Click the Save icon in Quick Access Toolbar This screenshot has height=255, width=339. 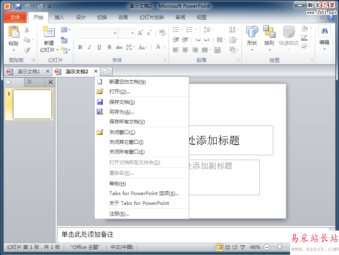pyautogui.click(x=18, y=7)
